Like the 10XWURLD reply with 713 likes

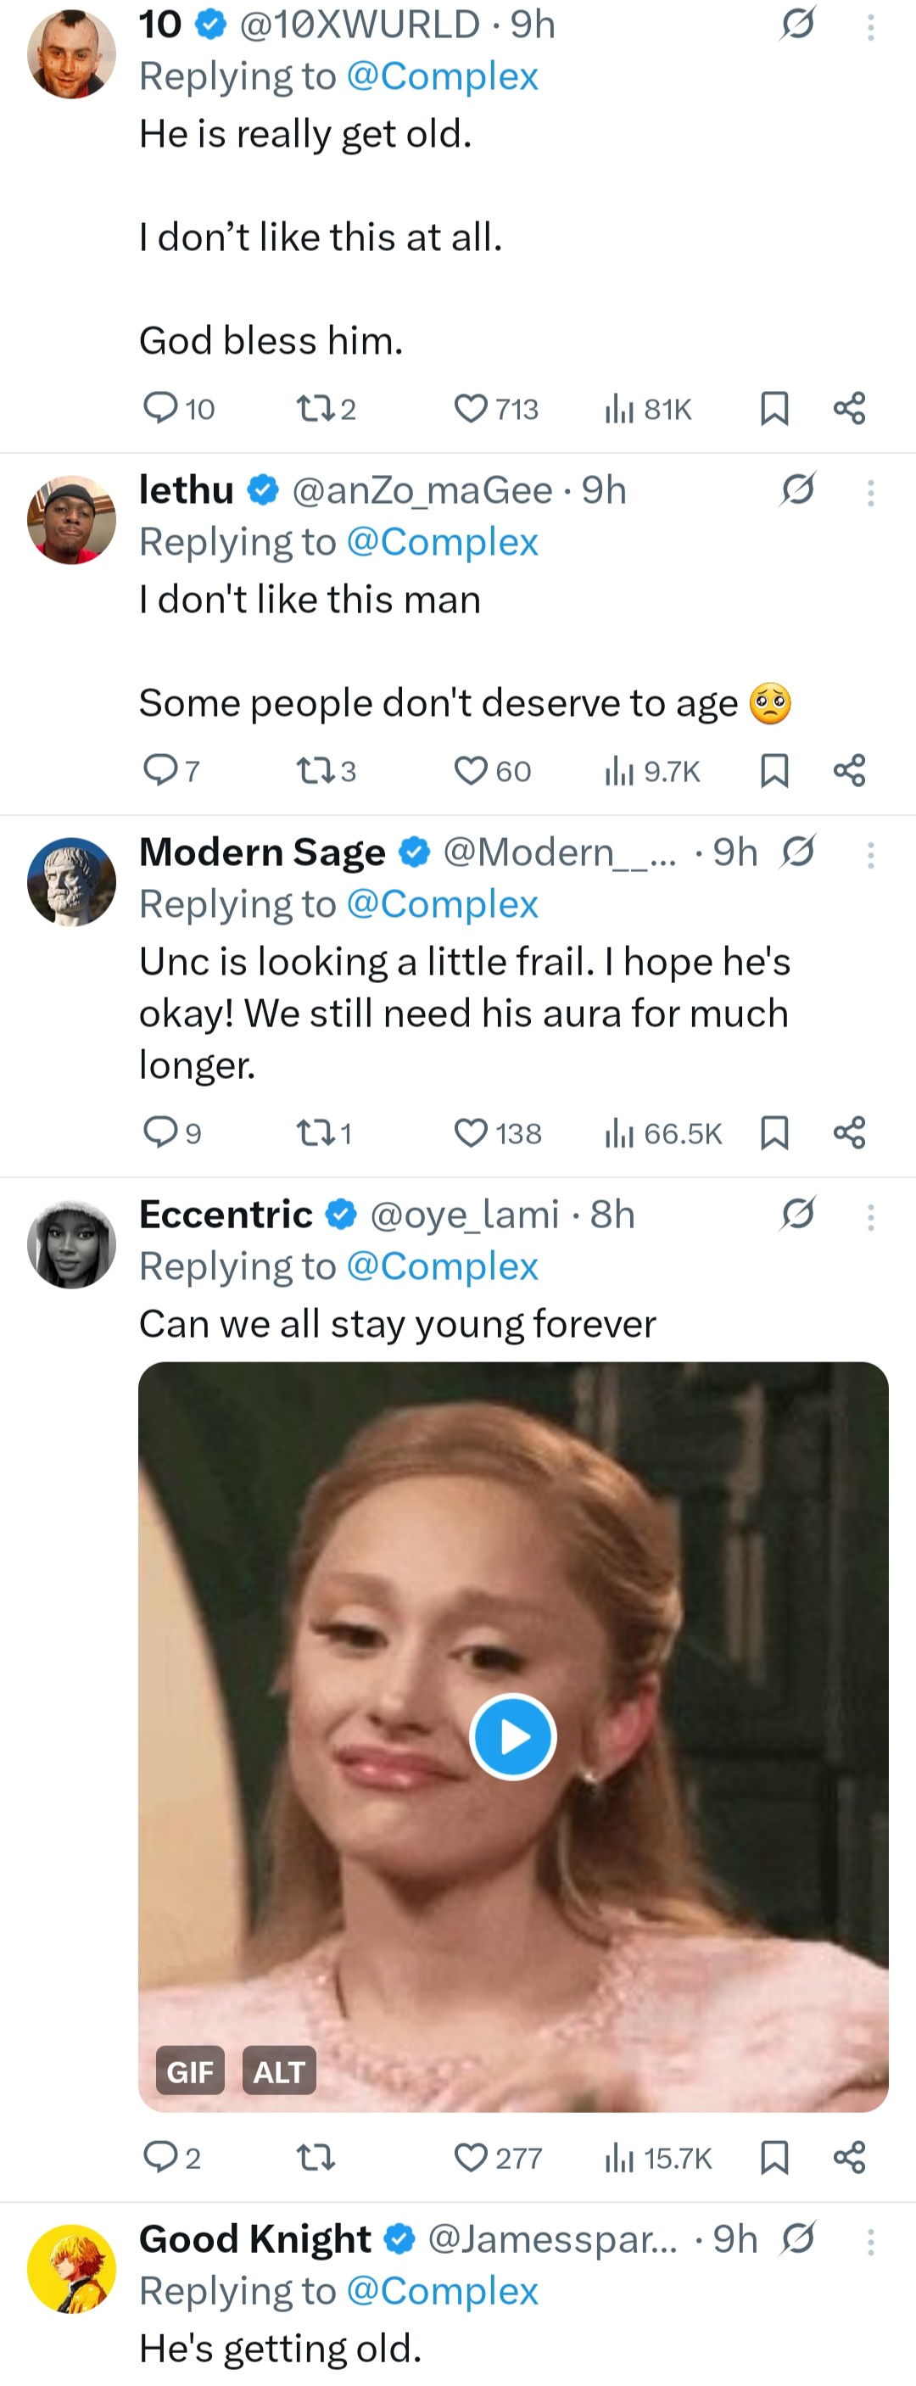[471, 409]
